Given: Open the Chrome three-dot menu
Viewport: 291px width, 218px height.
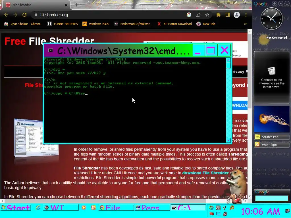Looking at the screenshot, I should point(246,15).
